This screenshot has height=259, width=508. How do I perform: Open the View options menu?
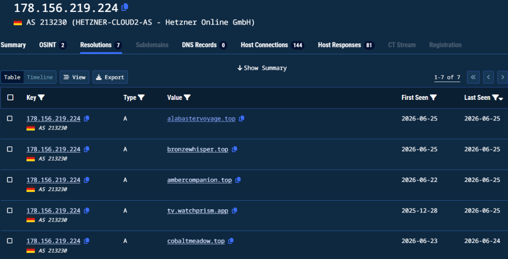pyautogui.click(x=74, y=78)
